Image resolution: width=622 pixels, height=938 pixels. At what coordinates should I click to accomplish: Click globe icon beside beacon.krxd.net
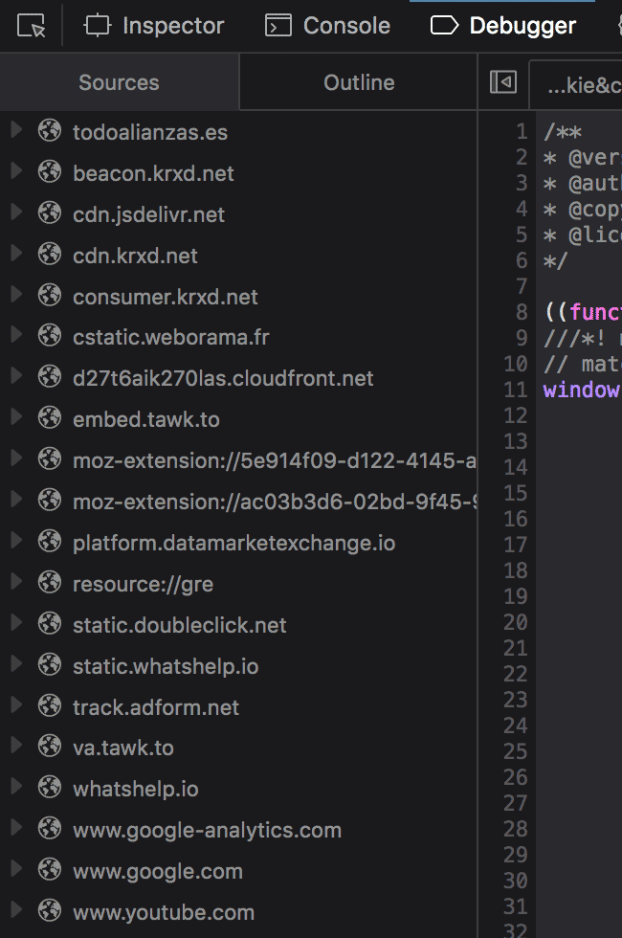50,171
